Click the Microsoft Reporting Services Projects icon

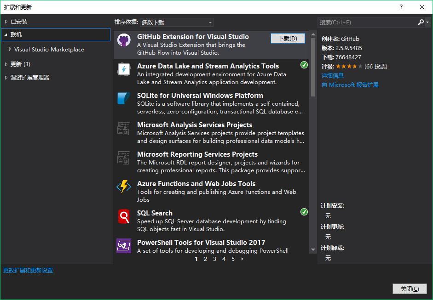123,158
